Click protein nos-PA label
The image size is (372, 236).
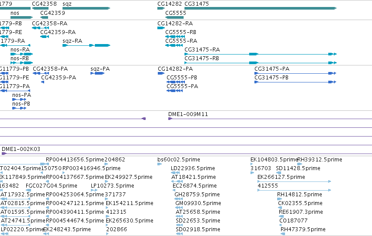click(21, 95)
